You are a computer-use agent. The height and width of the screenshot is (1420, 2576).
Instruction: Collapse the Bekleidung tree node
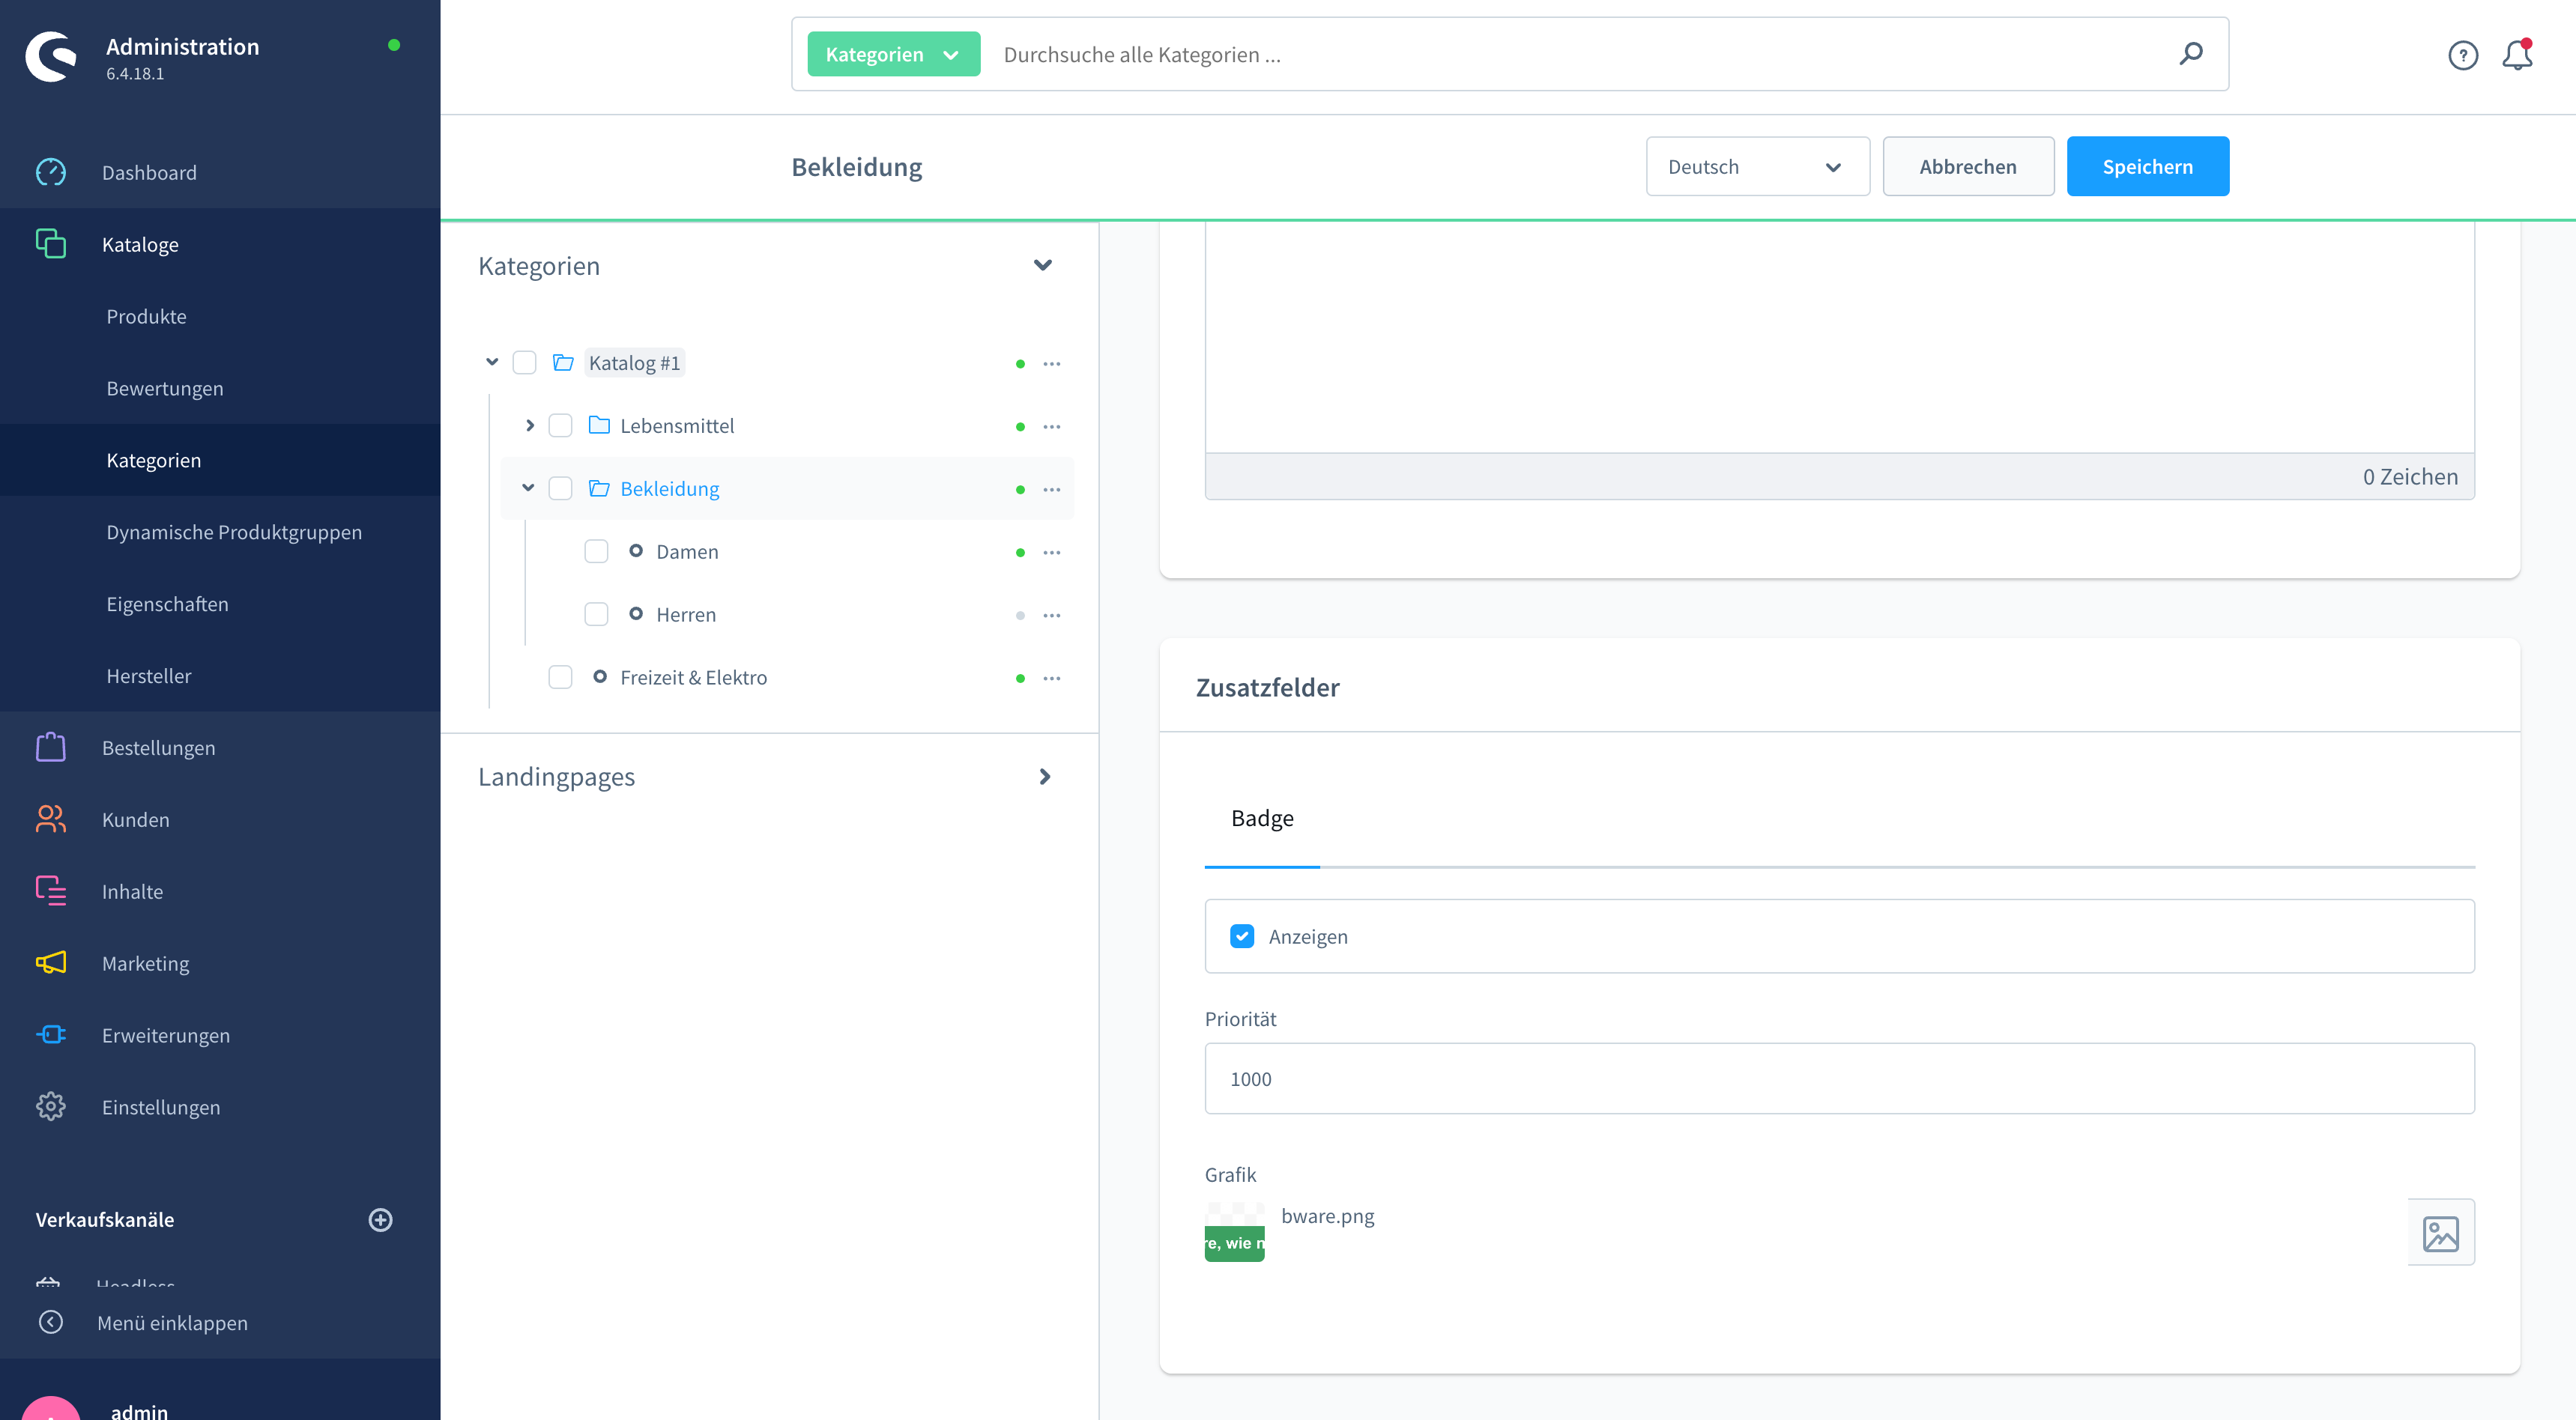pyautogui.click(x=528, y=488)
